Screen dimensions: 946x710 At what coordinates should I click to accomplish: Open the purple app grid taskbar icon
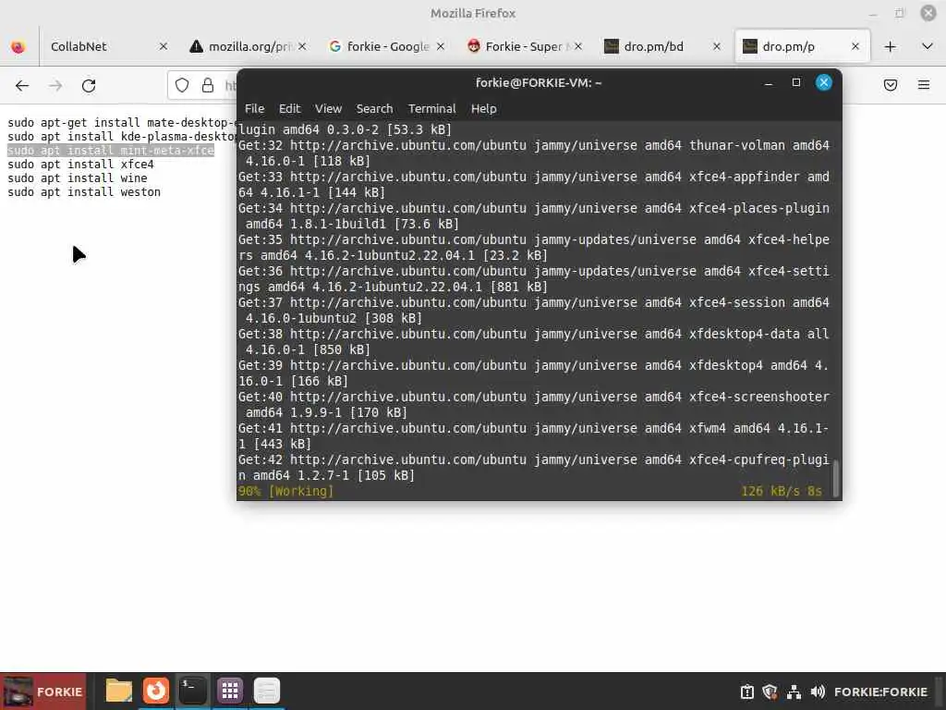230,691
